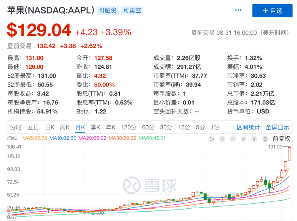Select the 可融资 tag
Screen dimensions: 297x221
108,10
